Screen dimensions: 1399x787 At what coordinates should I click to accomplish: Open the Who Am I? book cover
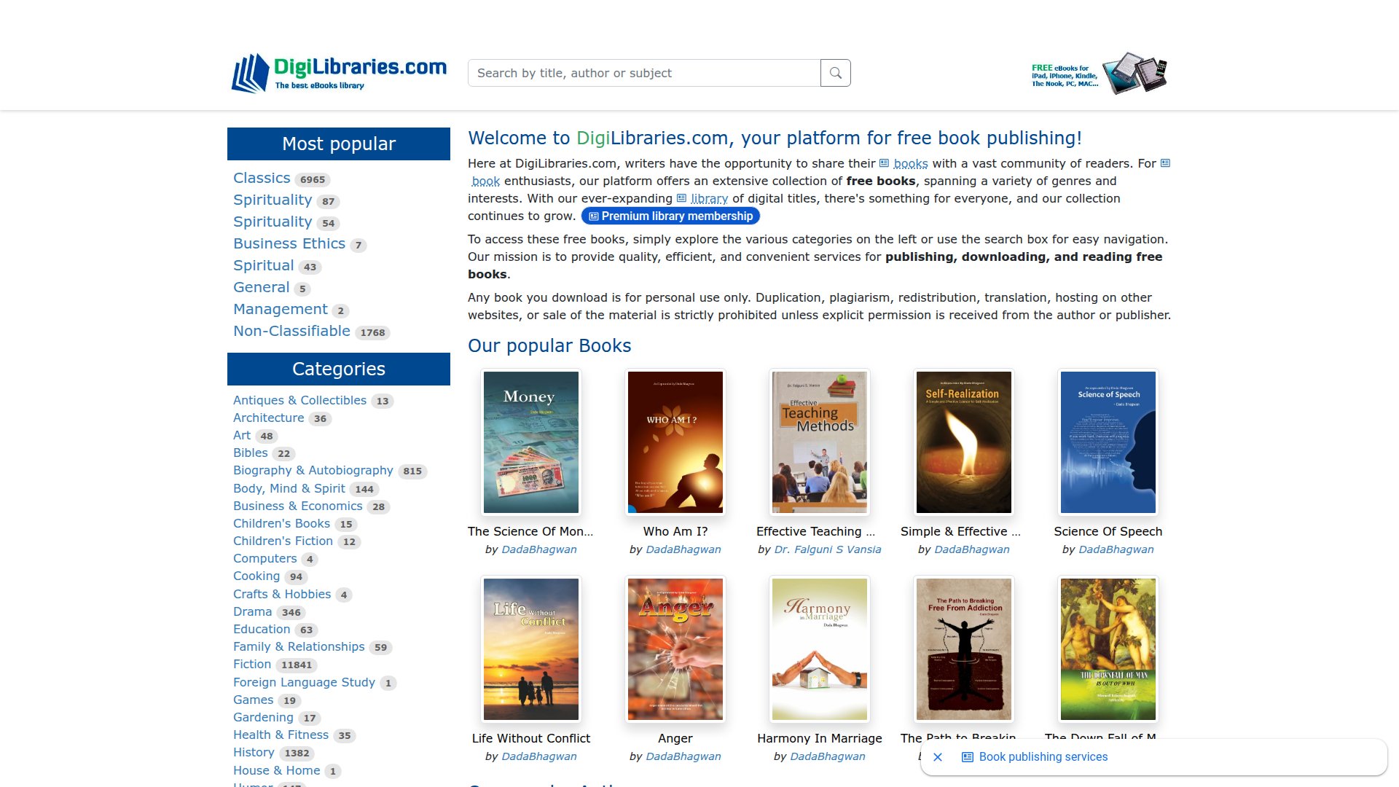click(675, 442)
